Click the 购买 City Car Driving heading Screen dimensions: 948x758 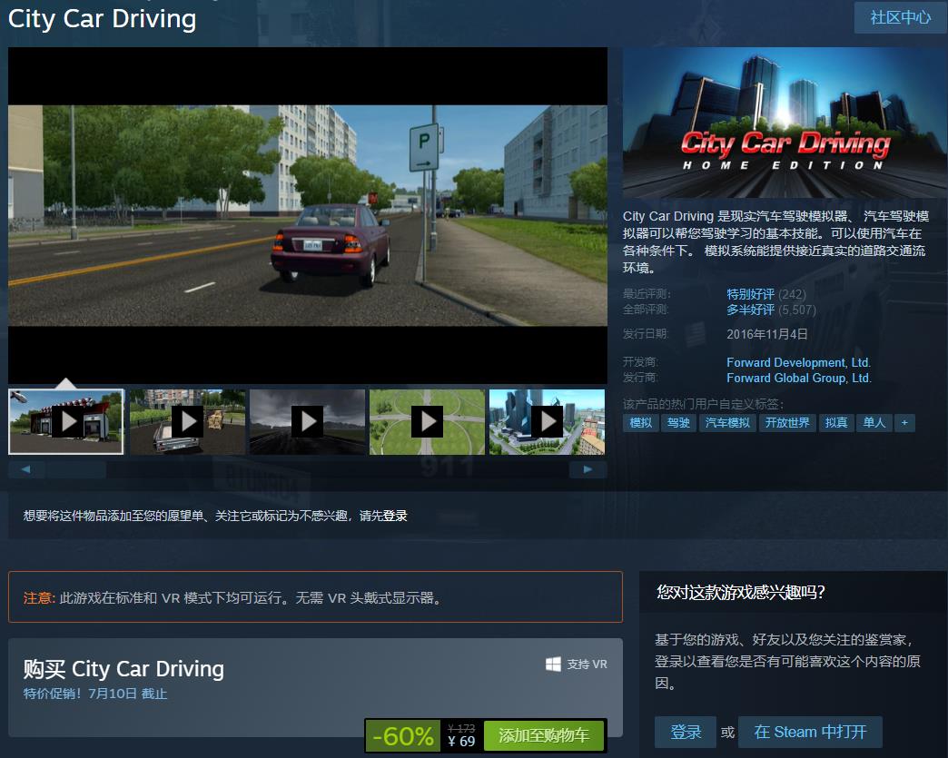tap(123, 669)
